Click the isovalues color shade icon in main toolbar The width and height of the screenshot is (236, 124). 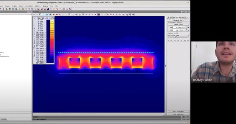pyautogui.click(x=48, y=9)
